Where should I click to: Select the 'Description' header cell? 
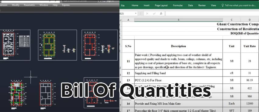coord(179,46)
